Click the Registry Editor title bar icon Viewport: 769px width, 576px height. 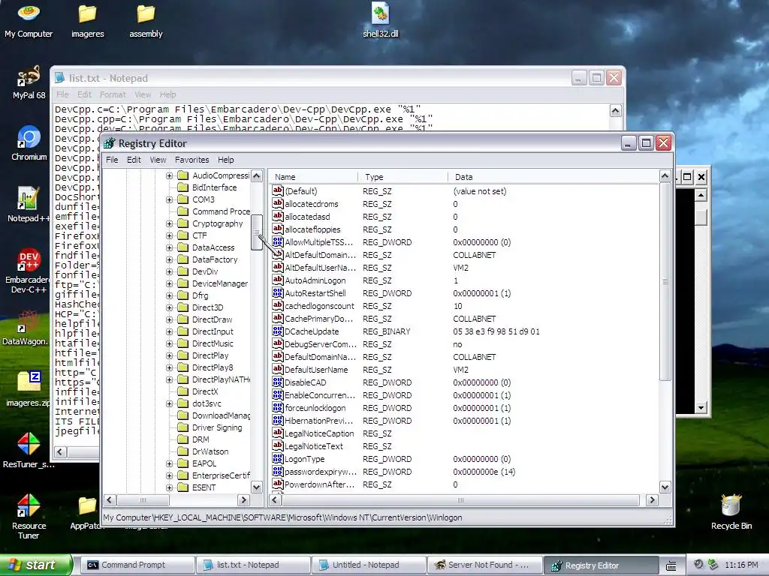(x=110, y=143)
